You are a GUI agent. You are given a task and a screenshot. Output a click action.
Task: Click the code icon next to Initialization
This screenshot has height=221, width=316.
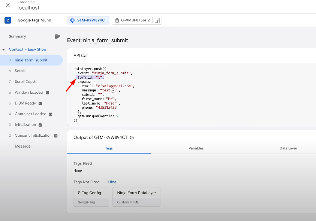pos(40,125)
